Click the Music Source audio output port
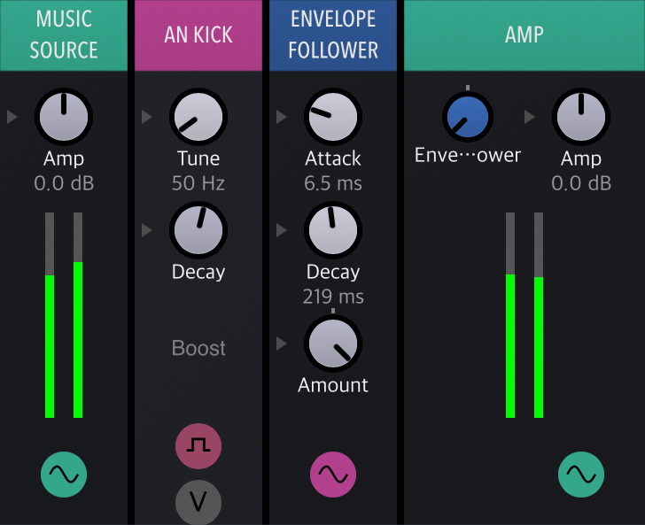 pos(64,475)
